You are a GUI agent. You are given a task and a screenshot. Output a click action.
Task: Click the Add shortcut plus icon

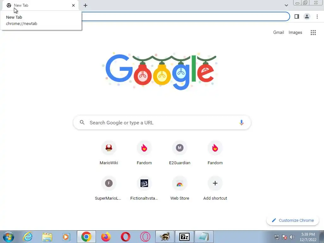pyautogui.click(x=215, y=183)
